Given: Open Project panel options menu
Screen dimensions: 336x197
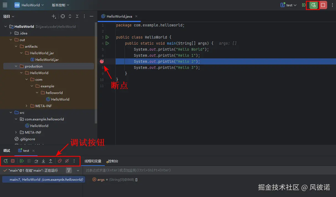Looking at the screenshot, I should (84, 16).
